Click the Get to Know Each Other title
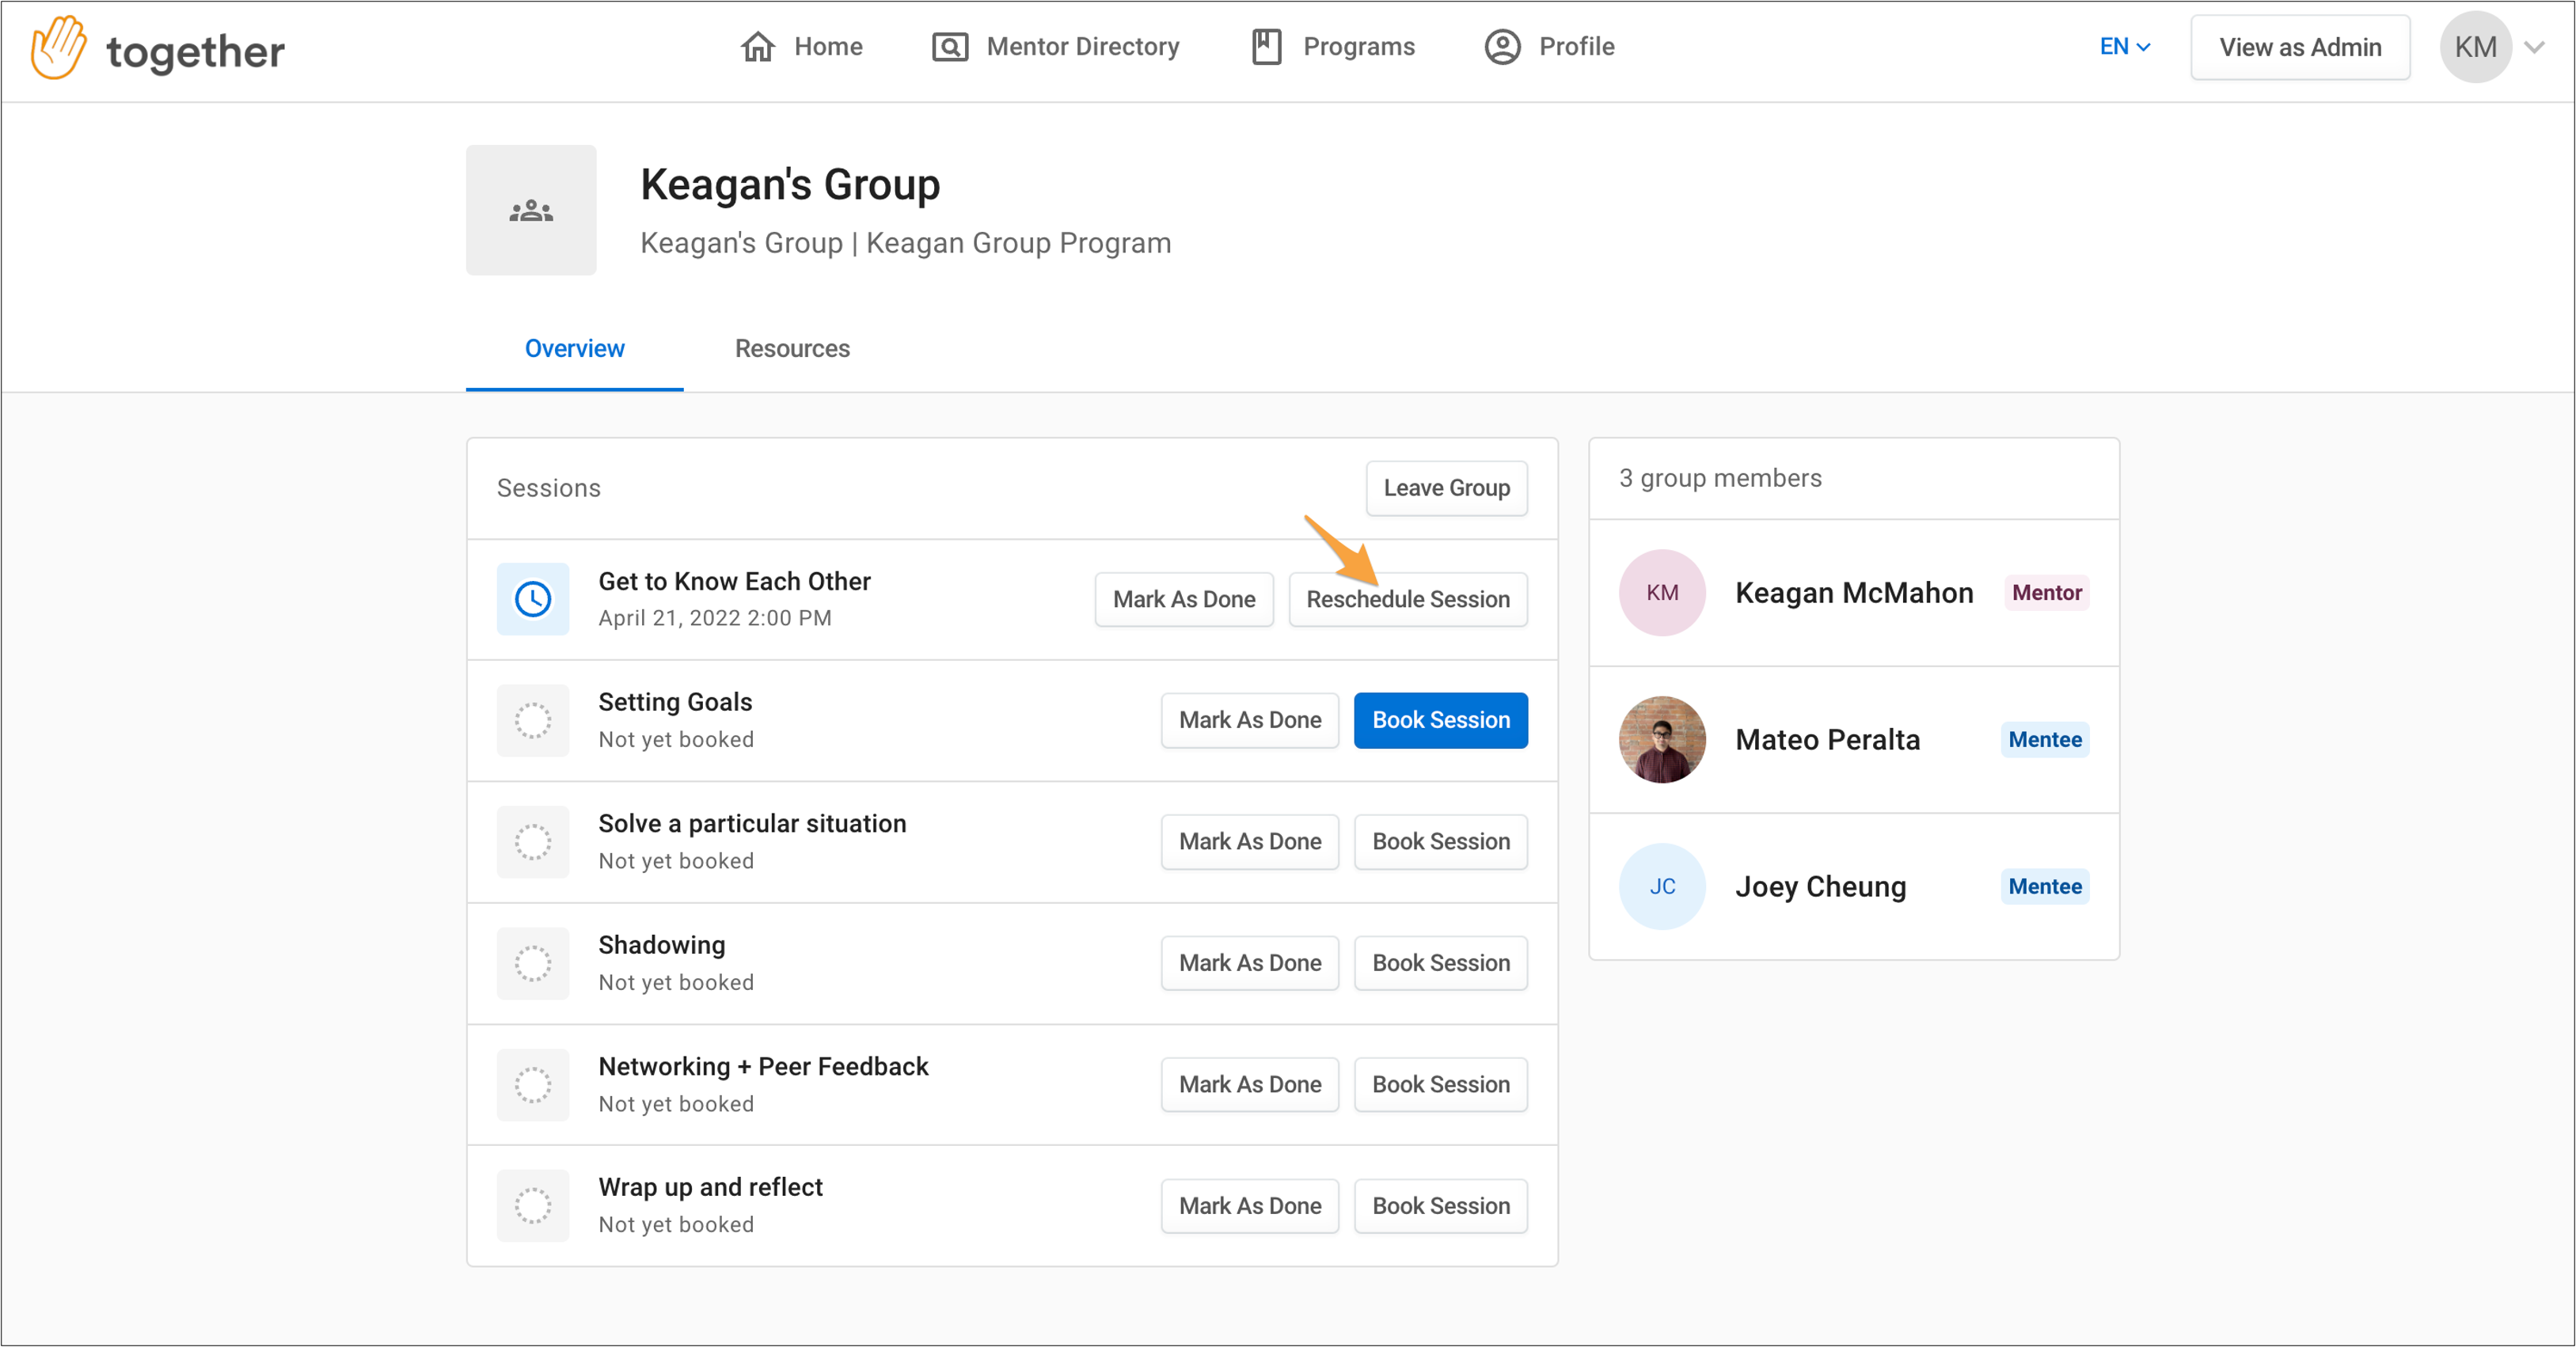Screen dimensions: 2576x1347 pyautogui.click(x=734, y=582)
